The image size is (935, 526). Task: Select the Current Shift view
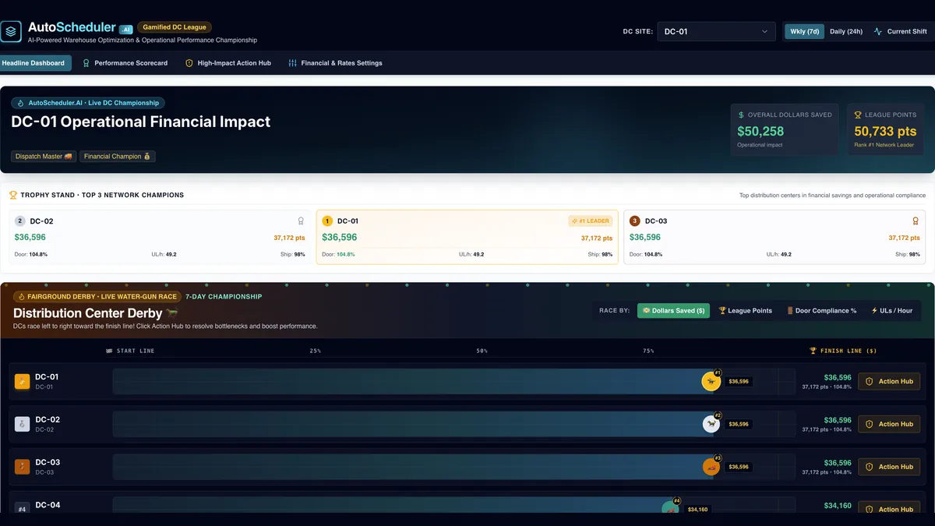pyautogui.click(x=901, y=32)
